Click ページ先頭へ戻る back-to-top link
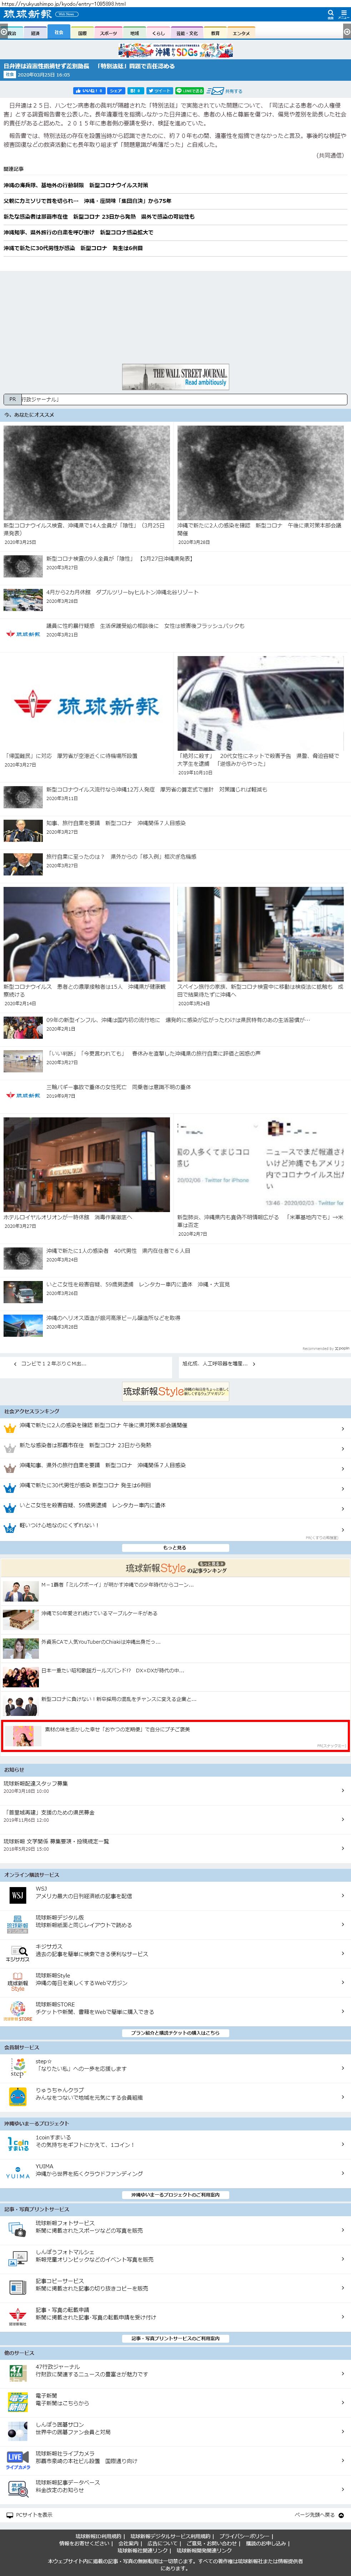 tap(320, 2514)
